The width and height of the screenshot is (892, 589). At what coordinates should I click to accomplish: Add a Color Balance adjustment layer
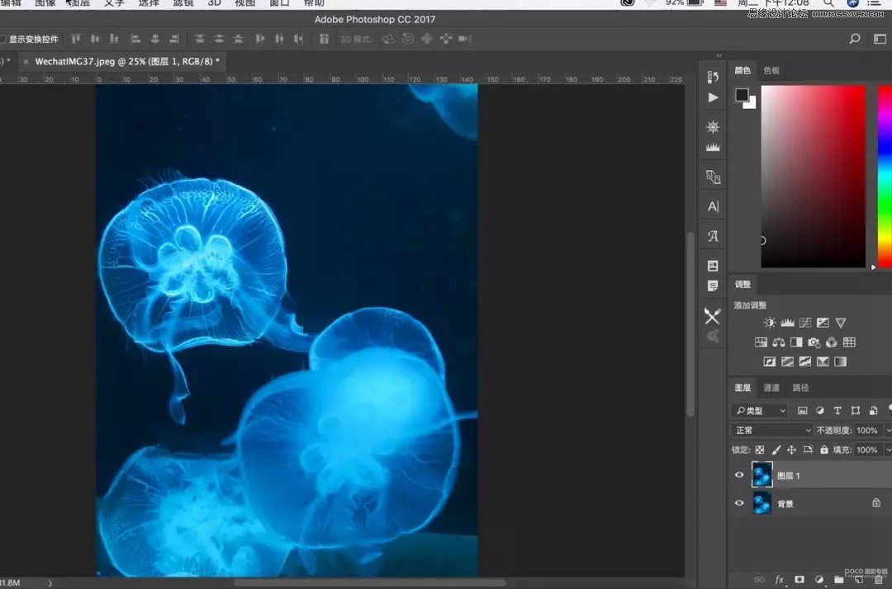click(x=779, y=342)
